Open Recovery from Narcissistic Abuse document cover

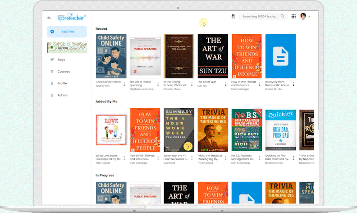tap(281, 56)
